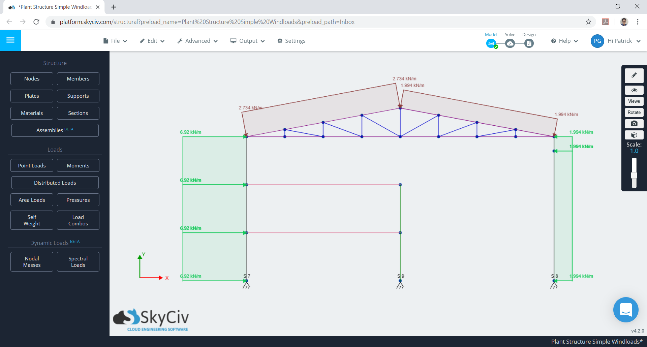The image size is (647, 347).
Task: Open the Sections panel
Action: (78, 113)
